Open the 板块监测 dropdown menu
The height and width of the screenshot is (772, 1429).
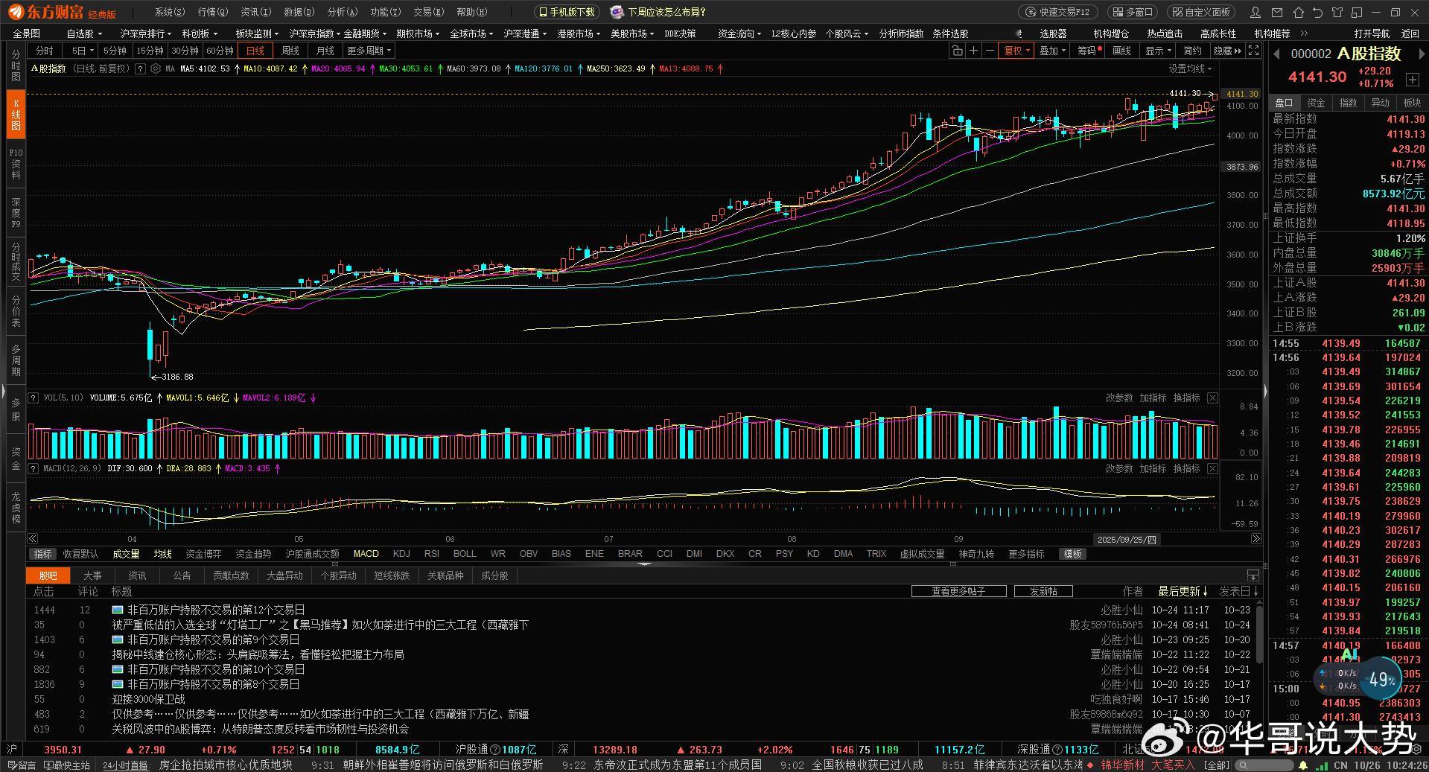pyautogui.click(x=257, y=34)
